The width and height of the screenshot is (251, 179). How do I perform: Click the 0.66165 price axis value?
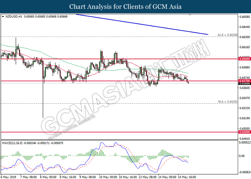pyautogui.click(x=245, y=47)
